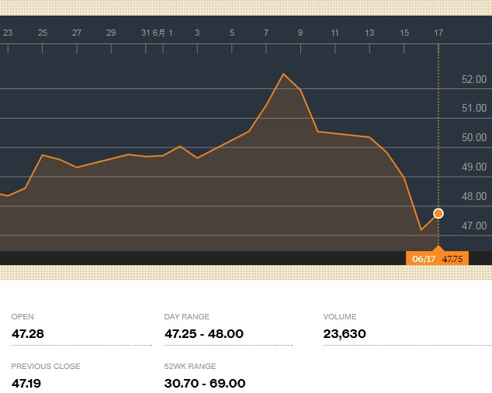The height and width of the screenshot is (393, 492).
Task: Select date 25 on the time axis
Action: coord(43,33)
